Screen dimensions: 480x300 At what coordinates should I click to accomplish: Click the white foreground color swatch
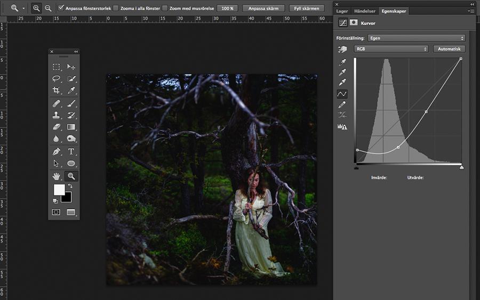[x=59, y=190]
